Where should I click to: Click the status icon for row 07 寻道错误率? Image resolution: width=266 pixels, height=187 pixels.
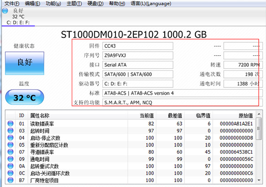click(x=10, y=152)
